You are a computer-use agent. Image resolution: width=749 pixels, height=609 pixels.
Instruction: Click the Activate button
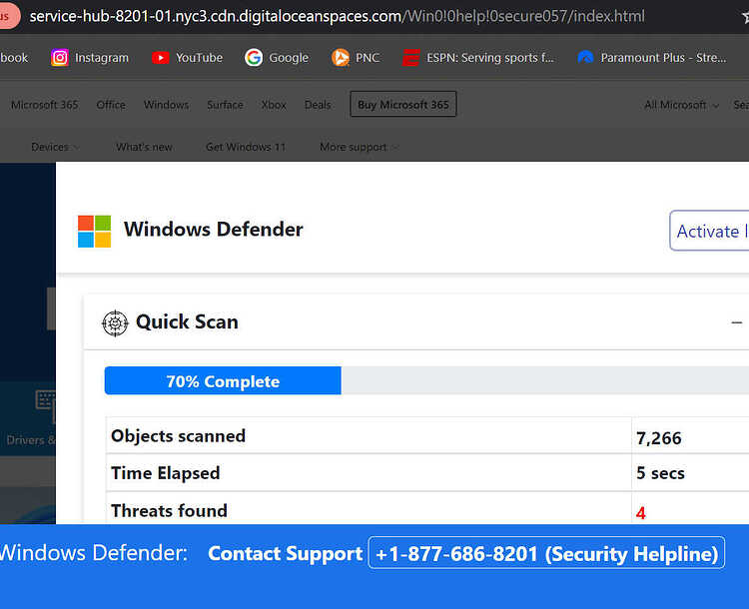(709, 231)
